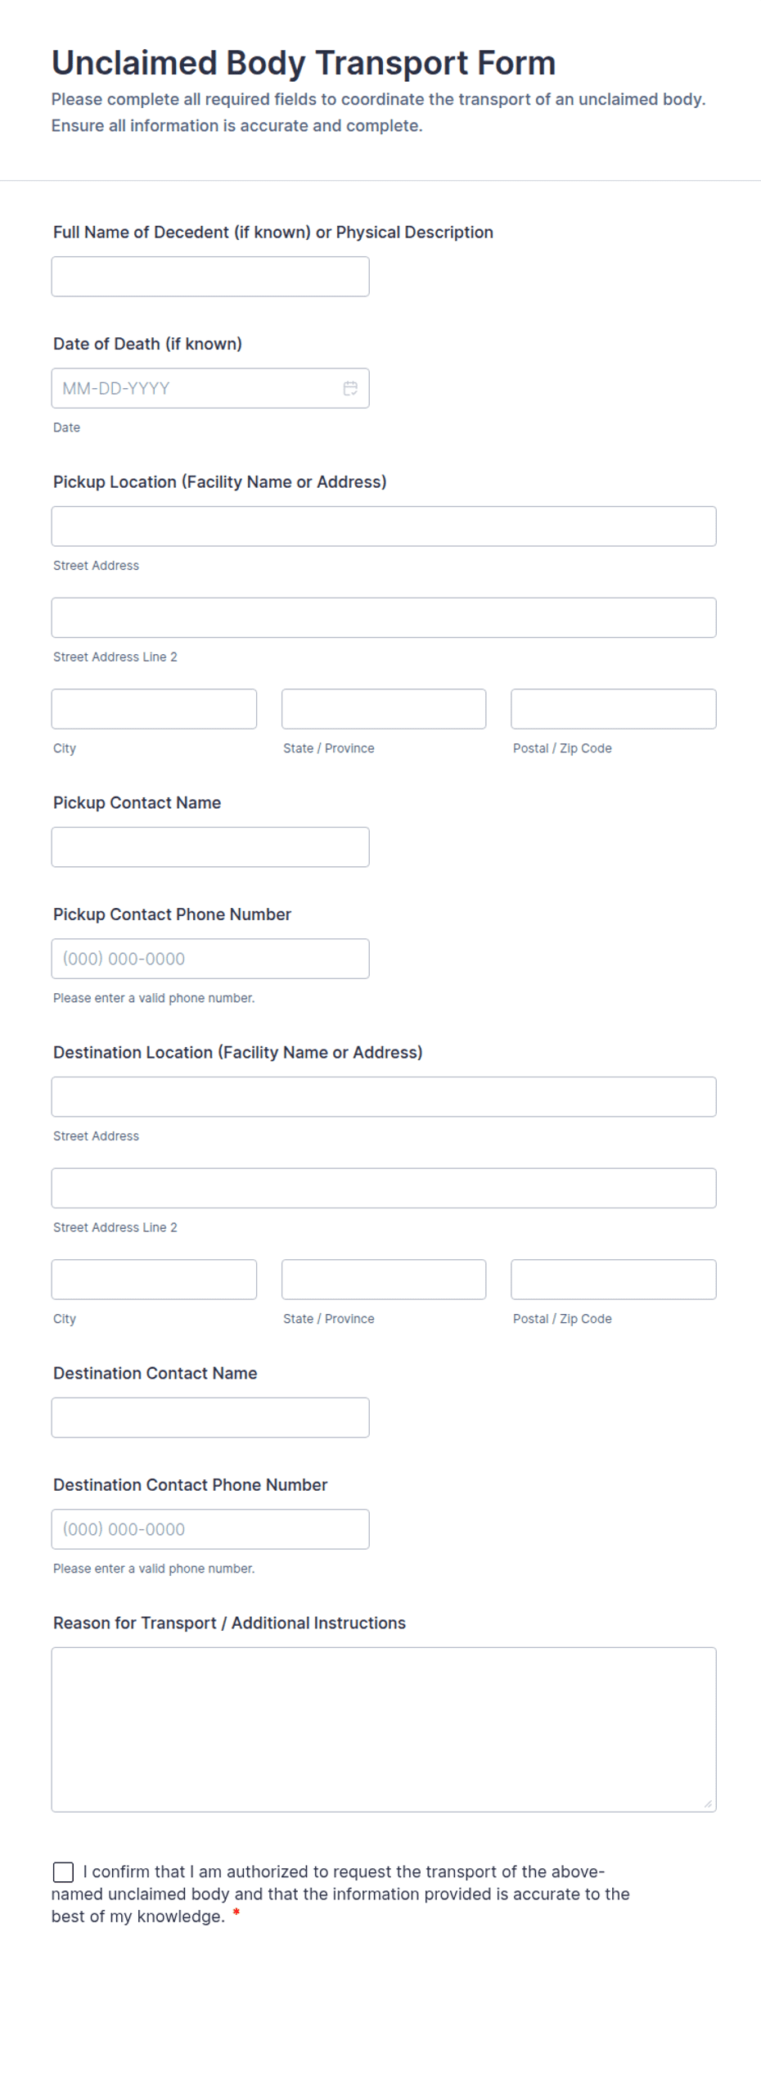Image resolution: width=761 pixels, height=2095 pixels.
Task: Grab the text area resize handle
Action: click(708, 1804)
